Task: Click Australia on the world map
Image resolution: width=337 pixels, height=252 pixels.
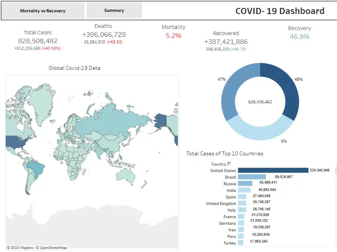Action: [127, 176]
